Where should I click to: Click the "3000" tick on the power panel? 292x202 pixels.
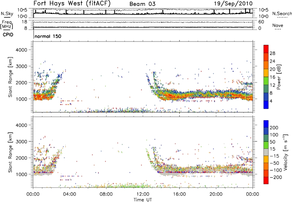(x=22, y=66)
